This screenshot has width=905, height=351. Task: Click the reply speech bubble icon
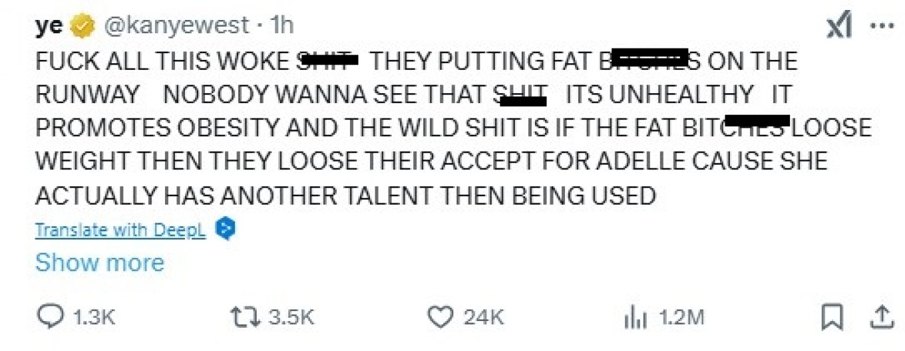coord(50,318)
